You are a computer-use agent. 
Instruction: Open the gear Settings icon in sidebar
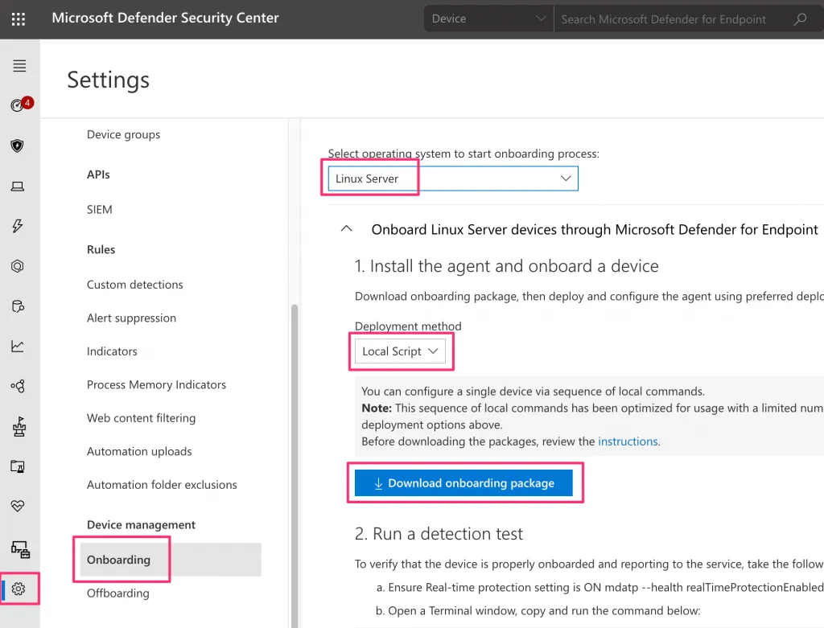point(19,589)
